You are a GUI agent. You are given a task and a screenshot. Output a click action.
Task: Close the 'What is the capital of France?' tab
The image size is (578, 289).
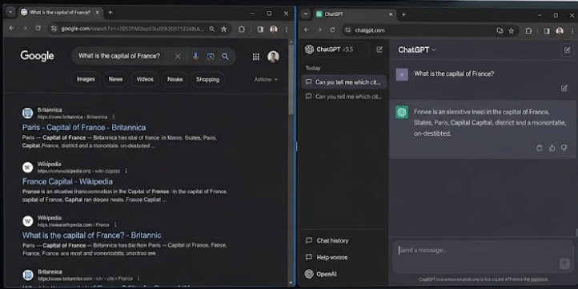pos(98,12)
